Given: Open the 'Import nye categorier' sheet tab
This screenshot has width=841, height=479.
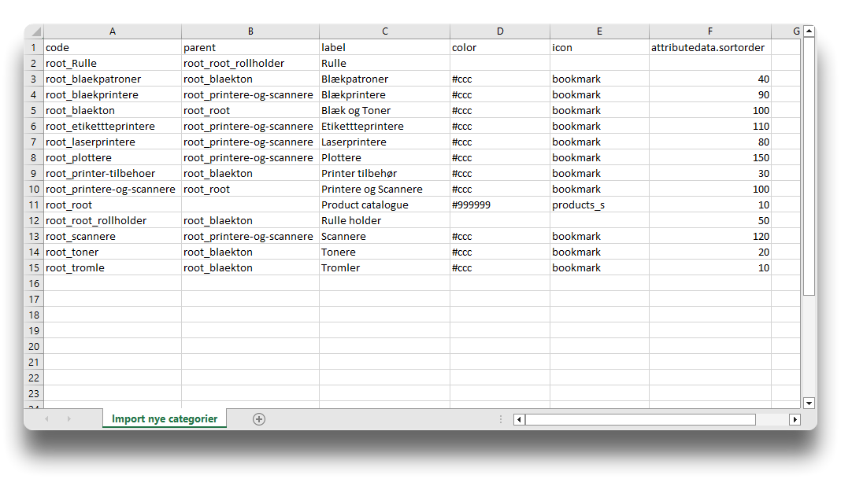Looking at the screenshot, I should 165,419.
